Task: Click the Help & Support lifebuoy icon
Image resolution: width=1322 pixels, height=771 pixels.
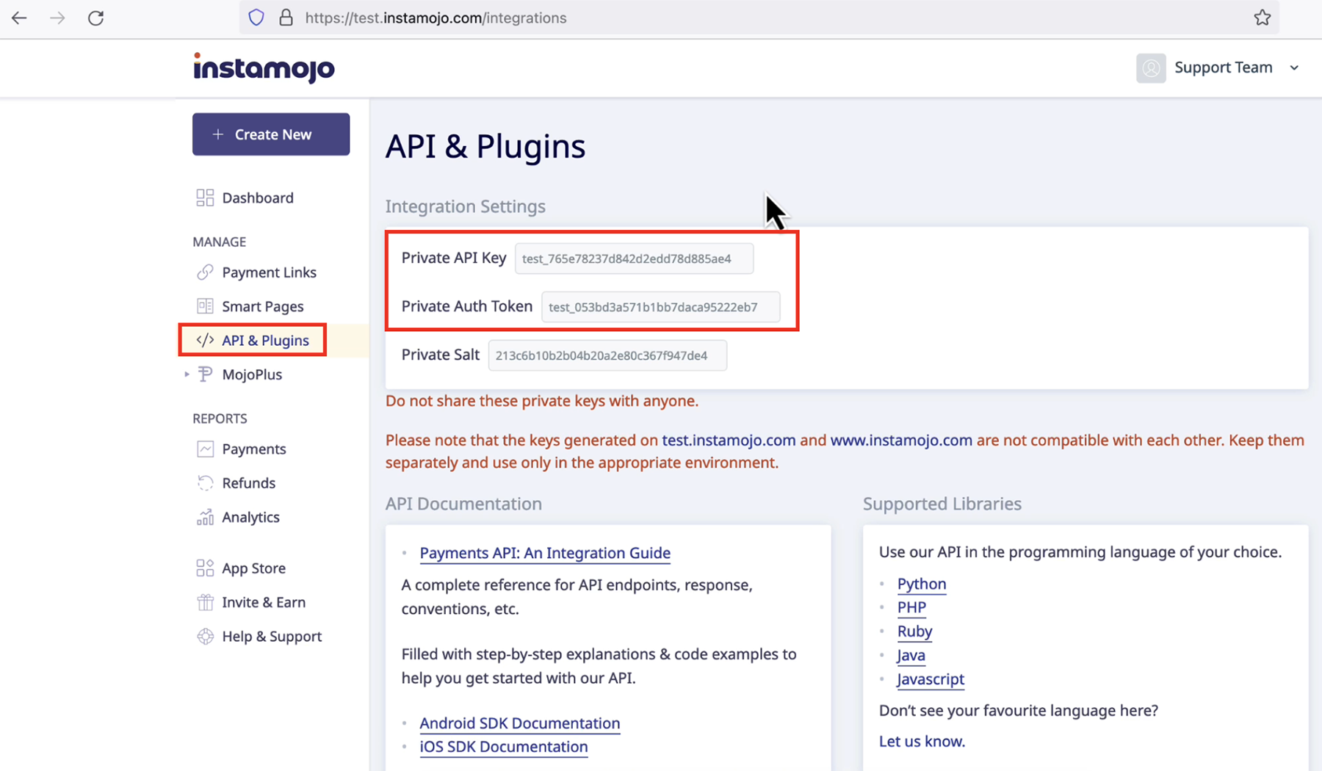Action: tap(205, 637)
